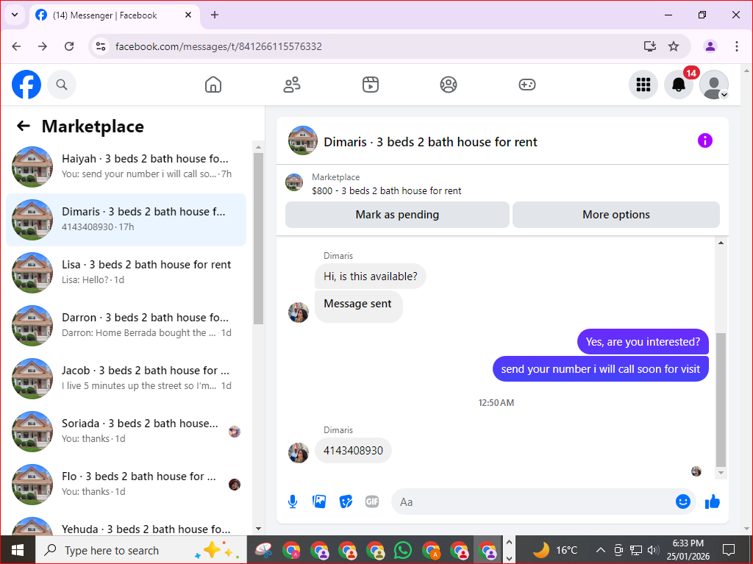
Task: Open the Groups icon in top navigation
Action: tap(449, 85)
